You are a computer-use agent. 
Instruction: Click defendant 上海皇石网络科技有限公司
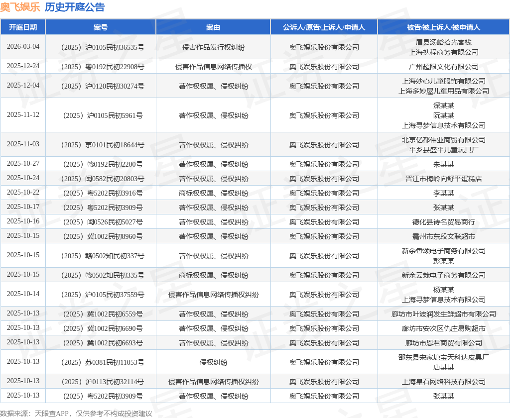[444, 382]
